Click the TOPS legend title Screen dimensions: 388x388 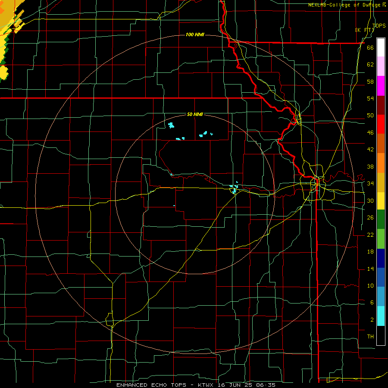tap(379, 25)
